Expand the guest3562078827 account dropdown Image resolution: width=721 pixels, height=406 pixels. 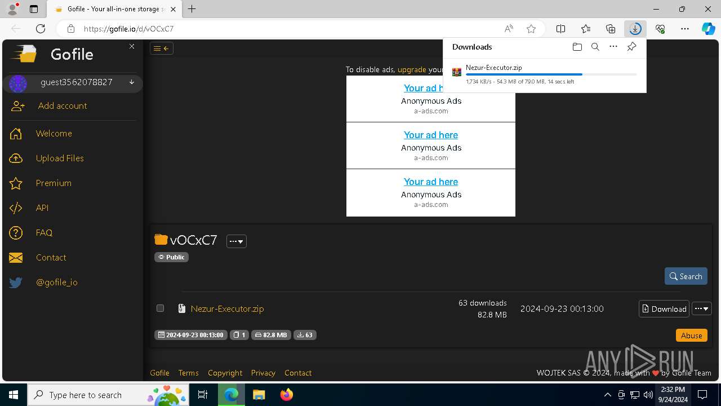(132, 82)
